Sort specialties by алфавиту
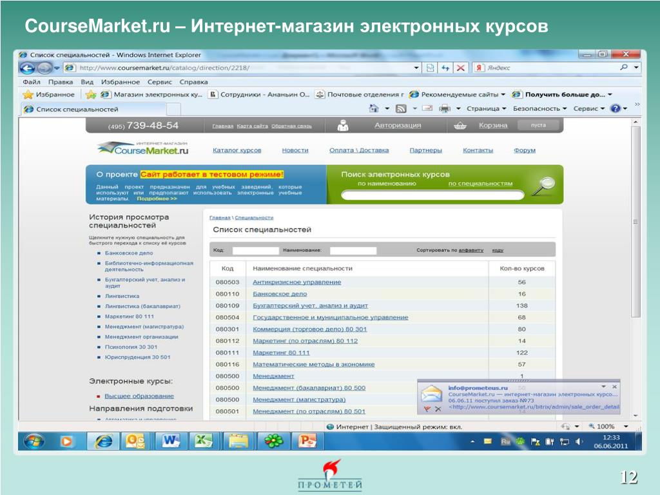 click(x=471, y=250)
